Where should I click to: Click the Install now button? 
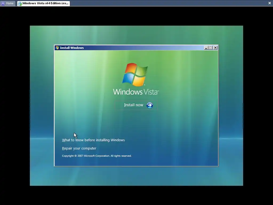pyautogui.click(x=136, y=105)
